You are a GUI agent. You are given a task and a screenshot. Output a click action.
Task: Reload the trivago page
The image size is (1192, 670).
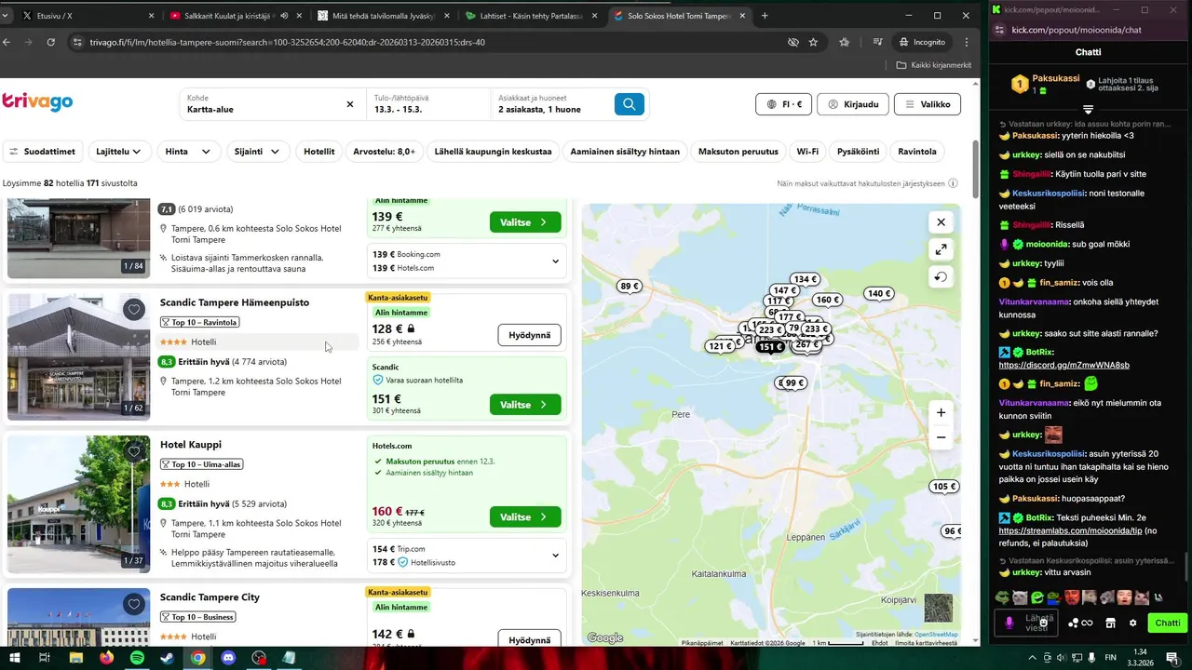point(50,42)
